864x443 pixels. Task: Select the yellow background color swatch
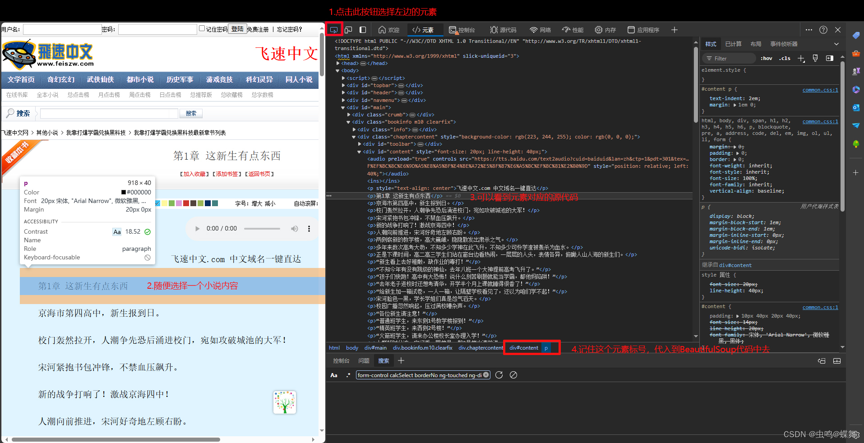click(x=164, y=203)
